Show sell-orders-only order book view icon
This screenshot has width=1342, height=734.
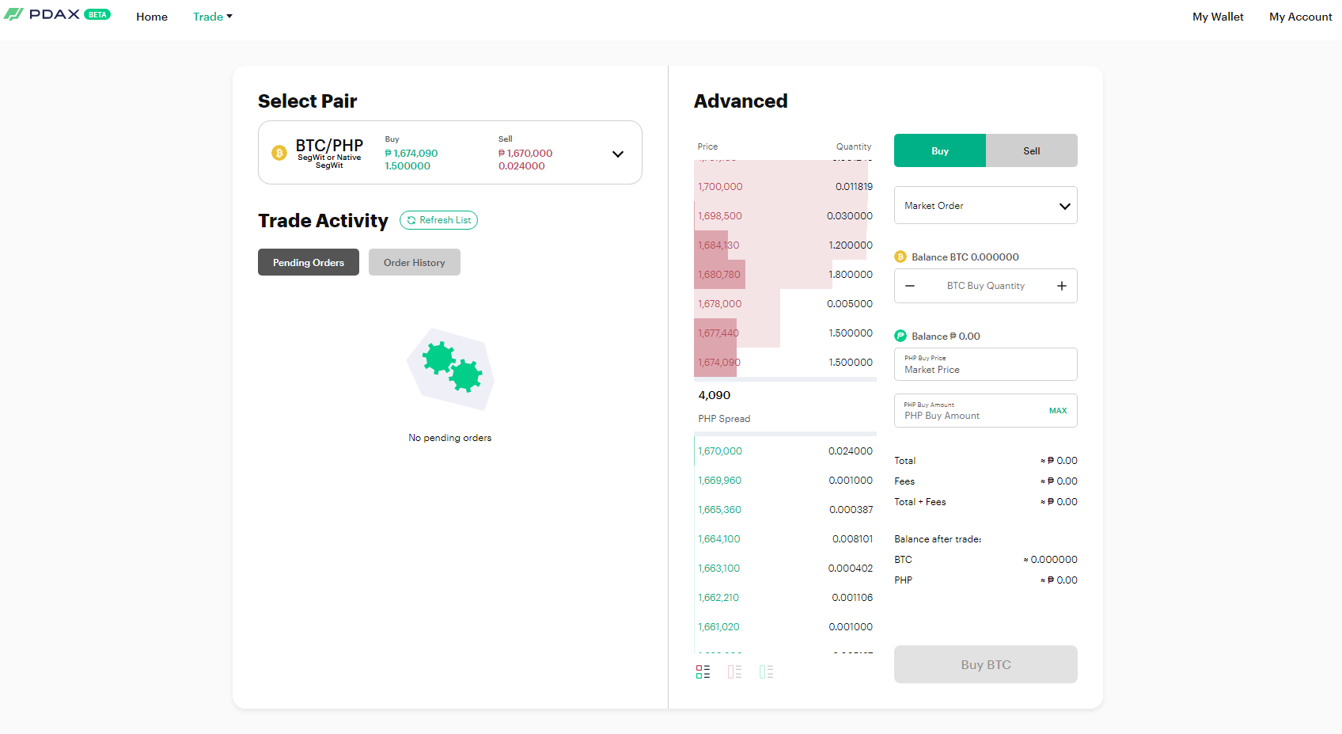(734, 671)
